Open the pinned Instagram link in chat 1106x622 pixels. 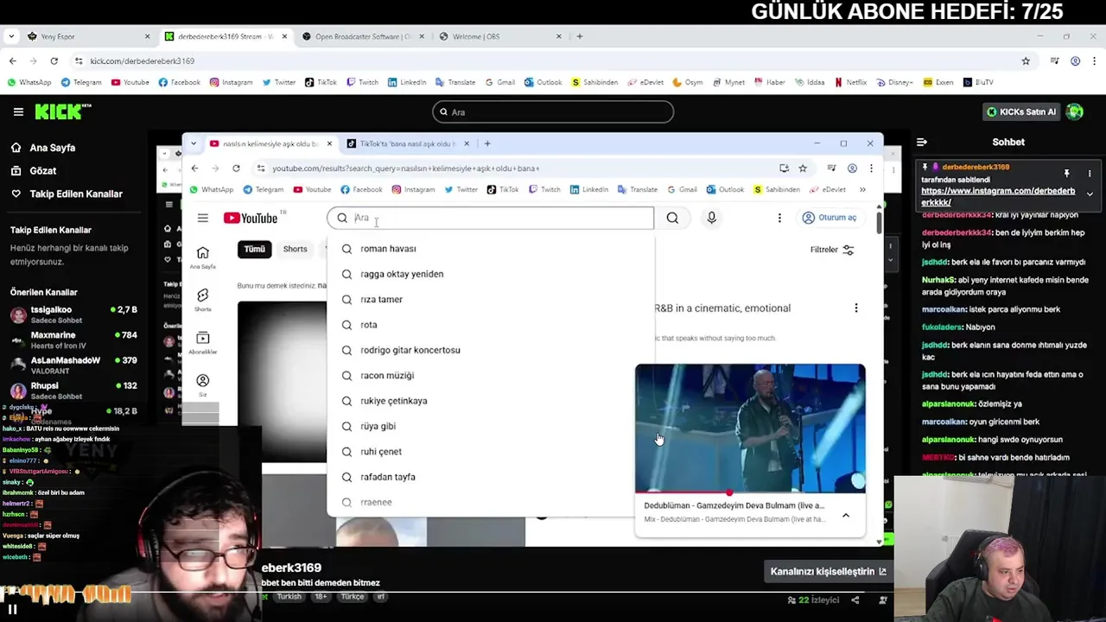click(998, 196)
